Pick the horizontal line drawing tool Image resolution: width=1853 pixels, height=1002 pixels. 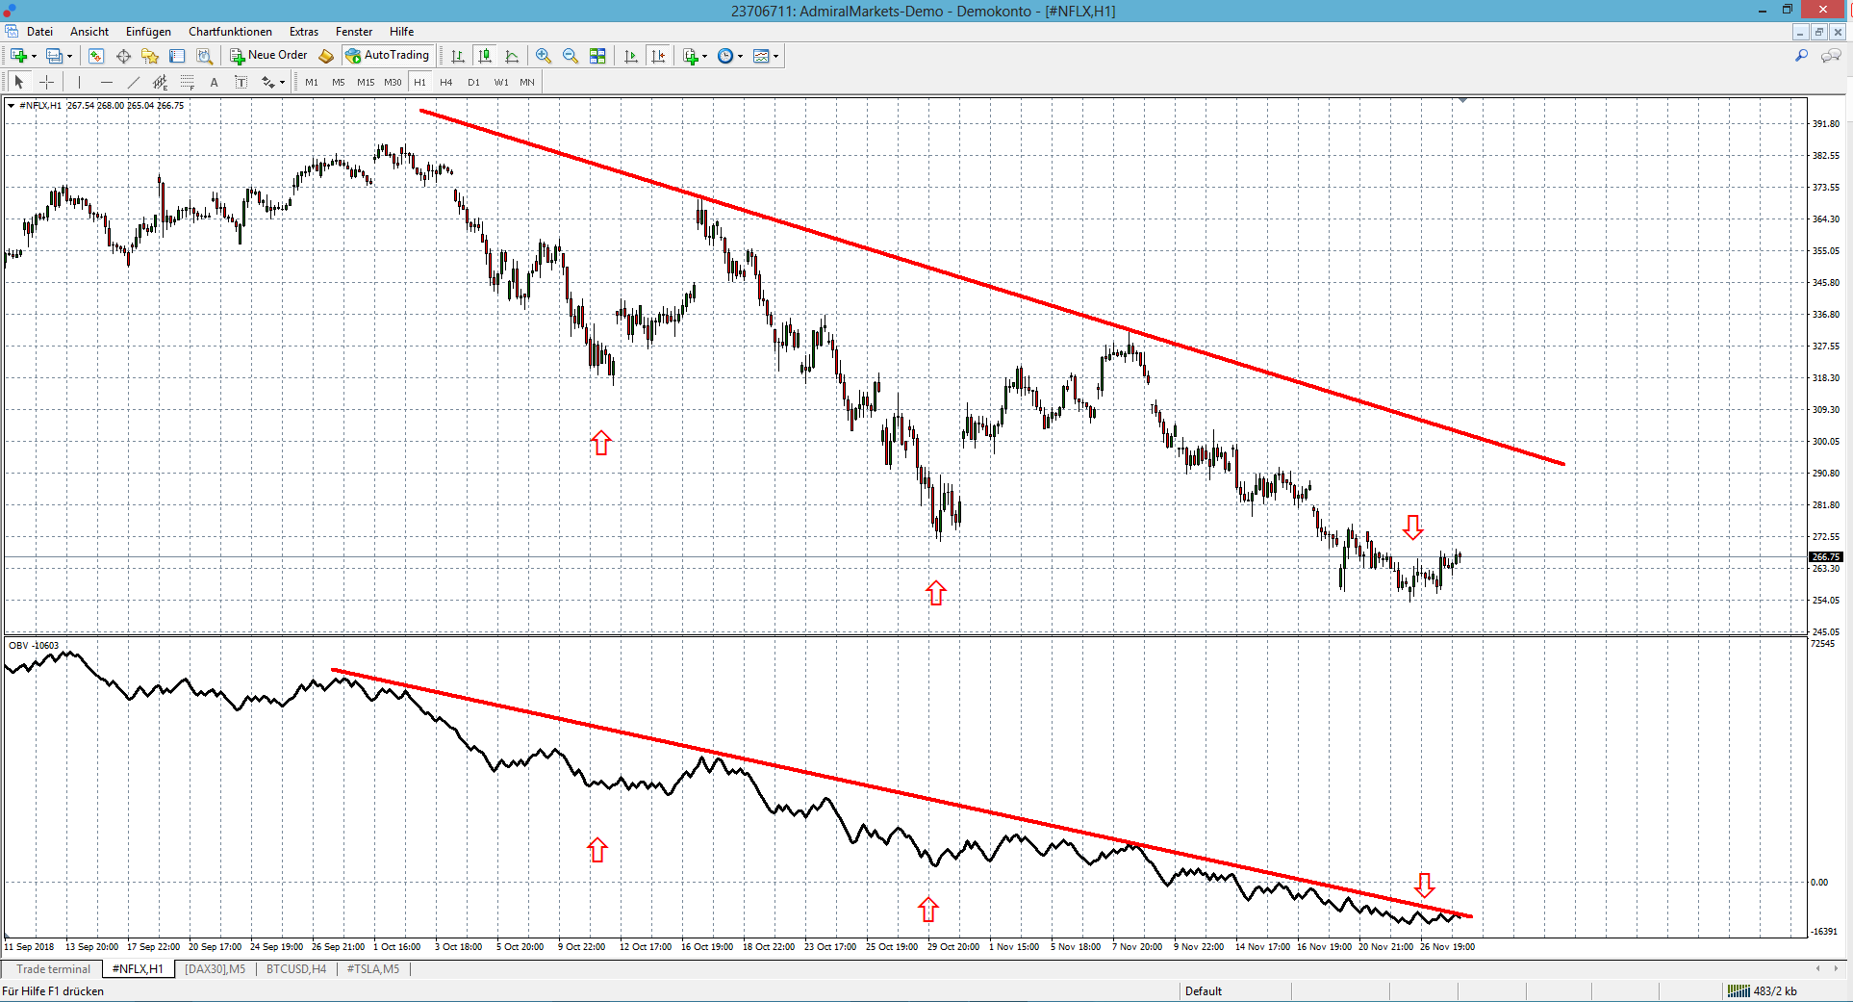pyautogui.click(x=107, y=82)
